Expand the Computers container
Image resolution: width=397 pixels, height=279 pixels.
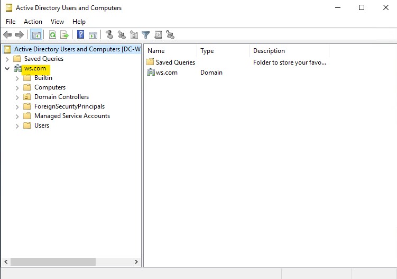click(x=17, y=88)
